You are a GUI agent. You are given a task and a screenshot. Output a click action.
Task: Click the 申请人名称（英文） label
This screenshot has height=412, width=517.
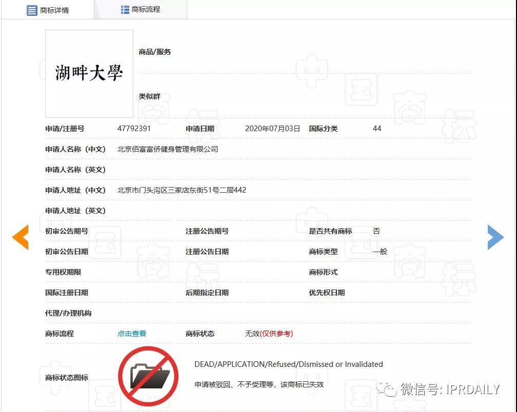[75, 170]
